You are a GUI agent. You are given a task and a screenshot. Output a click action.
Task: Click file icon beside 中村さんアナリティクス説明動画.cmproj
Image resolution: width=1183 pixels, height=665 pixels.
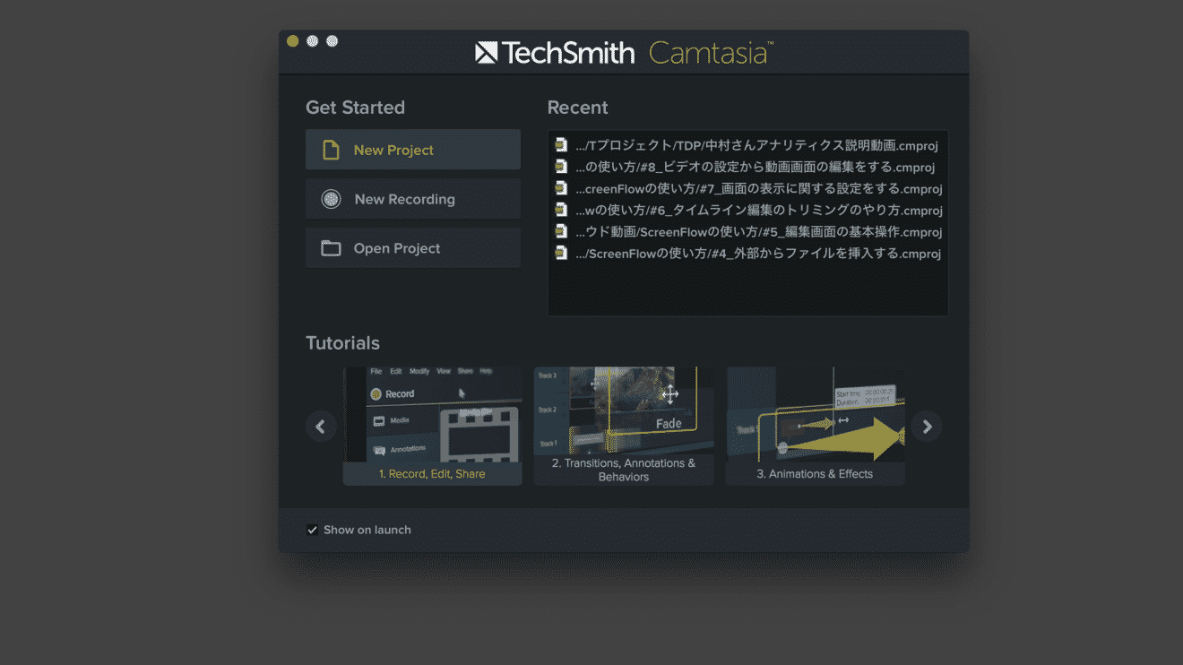coord(561,144)
